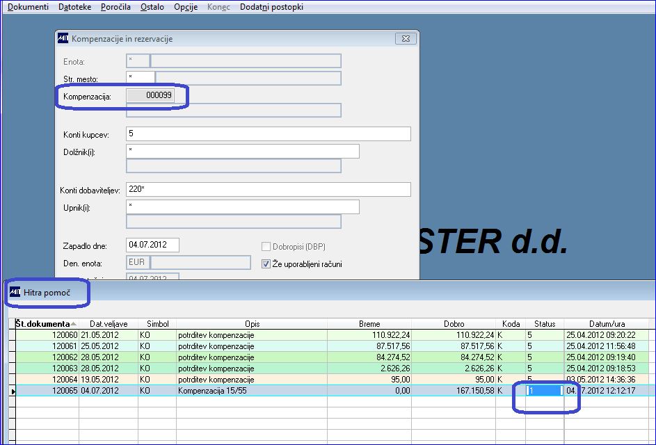Click the Str. mesto code field
656x445 pixels.
140,78
